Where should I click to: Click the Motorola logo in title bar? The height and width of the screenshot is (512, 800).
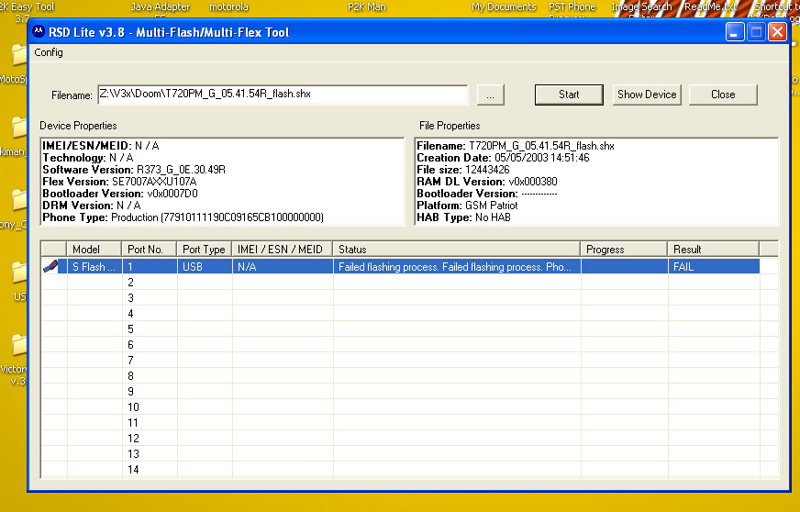click(x=39, y=31)
